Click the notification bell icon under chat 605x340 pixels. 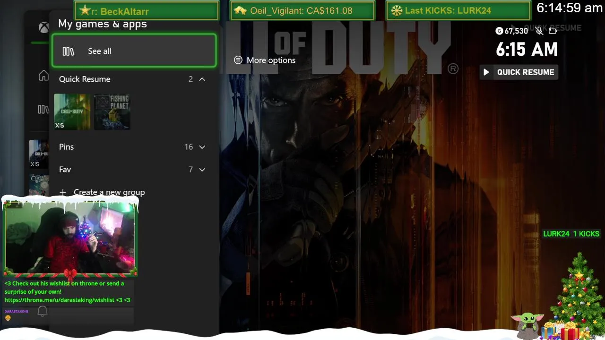click(43, 311)
